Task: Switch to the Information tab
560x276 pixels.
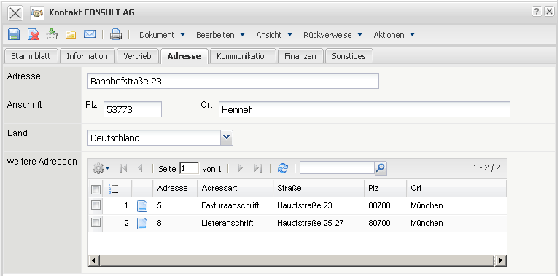Action: pos(87,56)
